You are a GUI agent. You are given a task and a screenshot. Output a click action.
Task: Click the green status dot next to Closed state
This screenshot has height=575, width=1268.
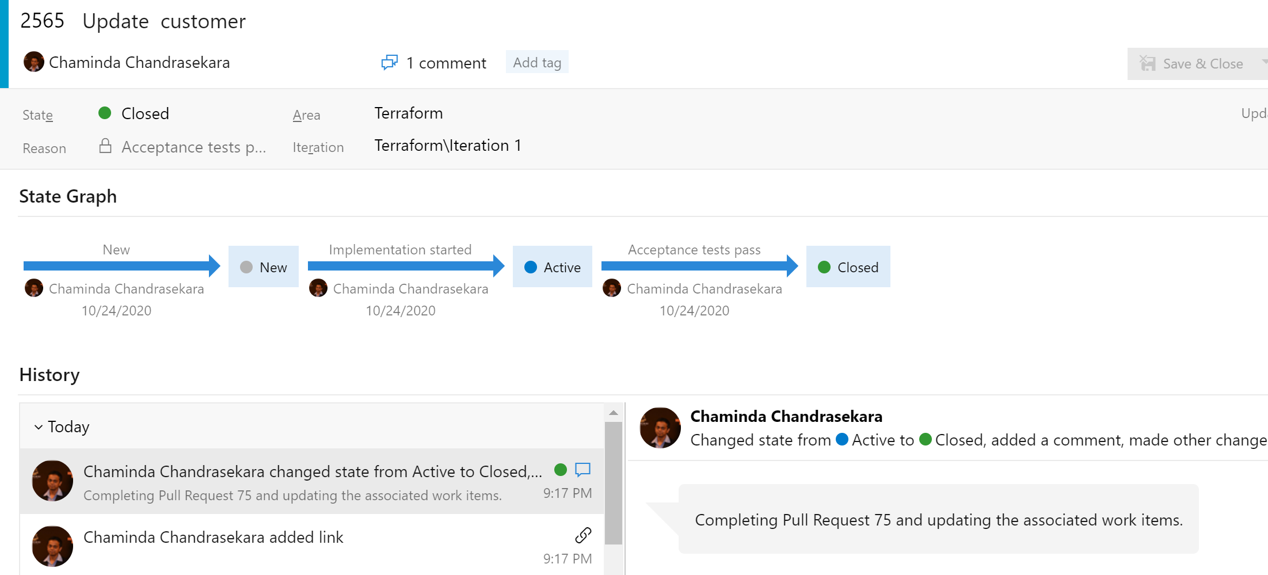(x=104, y=113)
